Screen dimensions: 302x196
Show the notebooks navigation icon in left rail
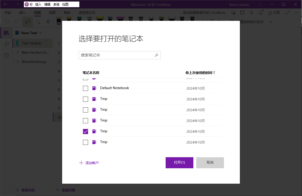(6, 33)
